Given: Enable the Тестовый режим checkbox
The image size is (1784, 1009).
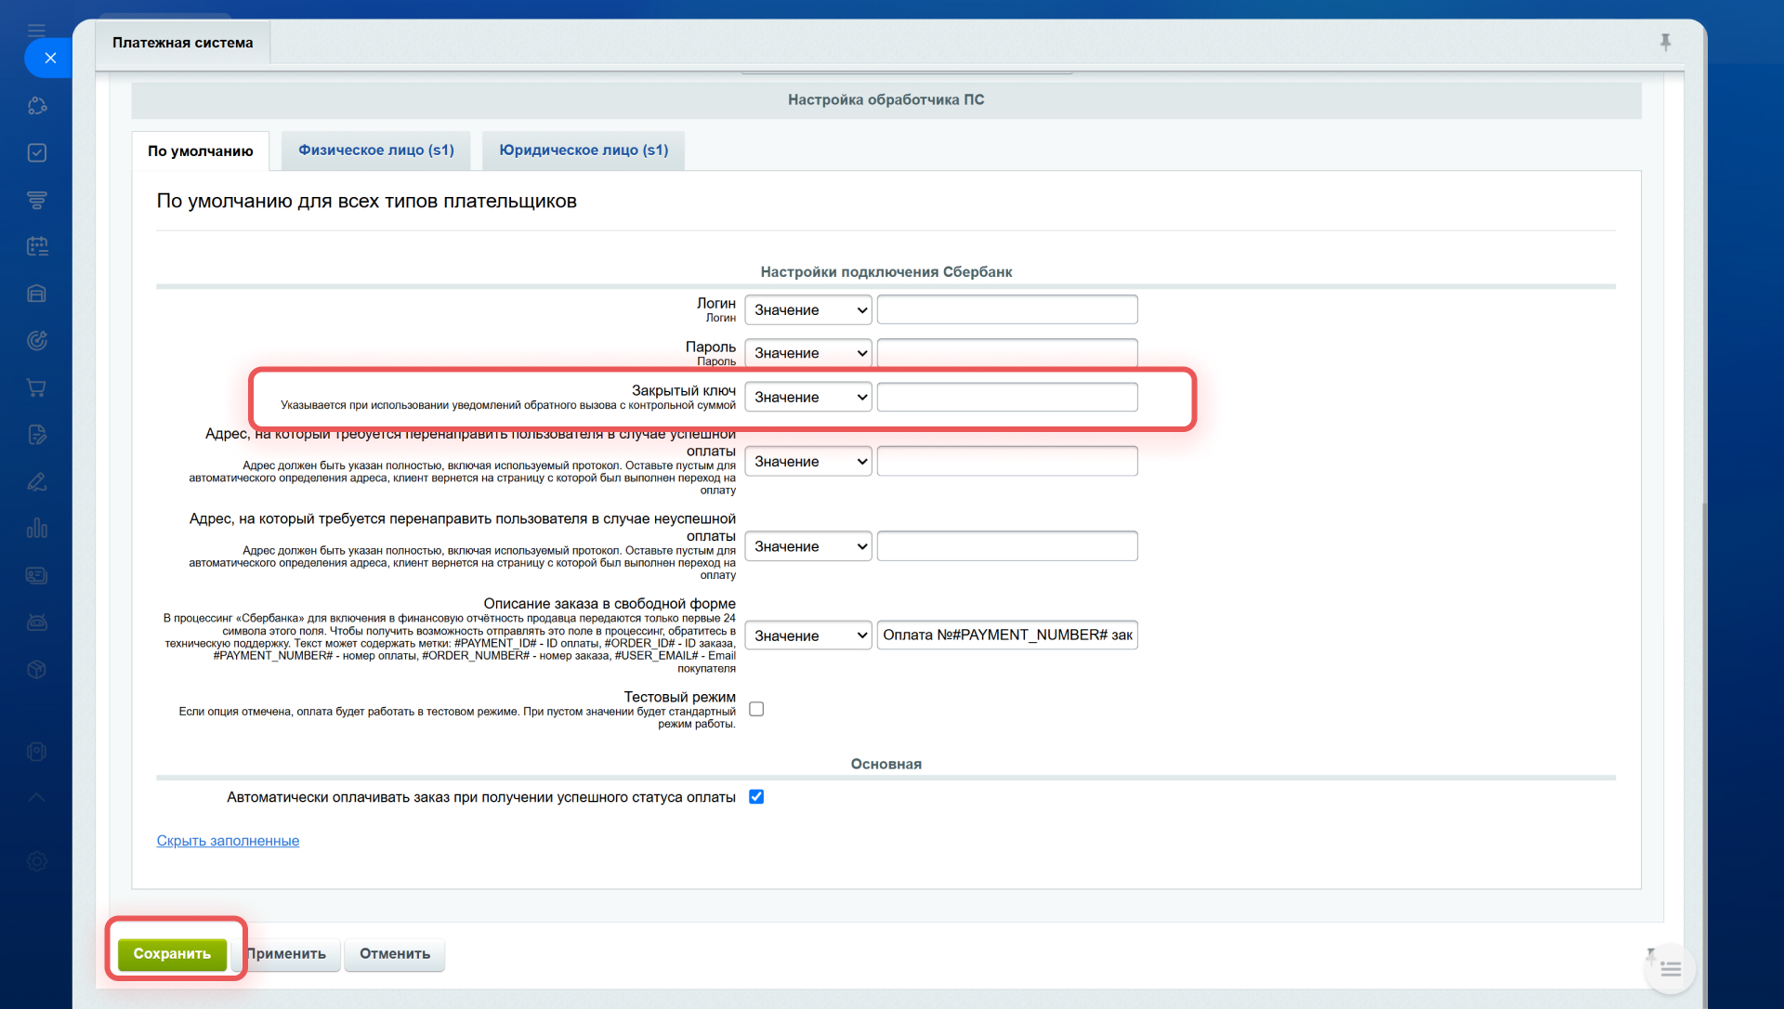Looking at the screenshot, I should [756, 709].
